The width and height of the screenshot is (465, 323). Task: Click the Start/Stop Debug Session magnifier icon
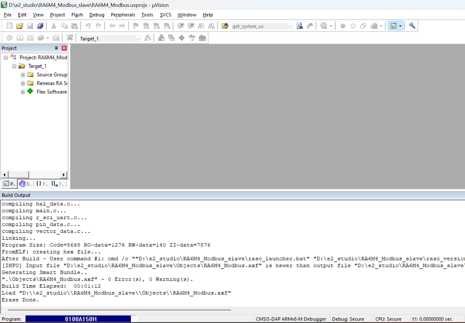(324, 26)
